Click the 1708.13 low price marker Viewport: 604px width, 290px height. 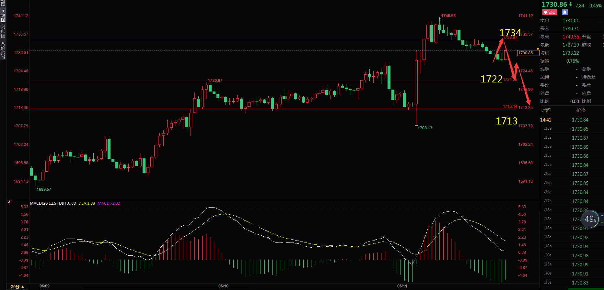(425, 128)
